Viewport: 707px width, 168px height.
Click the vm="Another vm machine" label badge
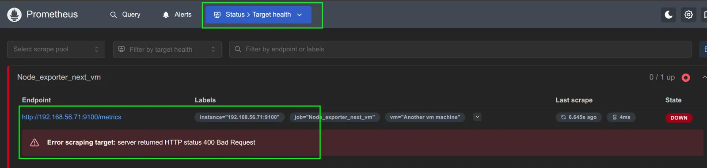tap(425, 117)
